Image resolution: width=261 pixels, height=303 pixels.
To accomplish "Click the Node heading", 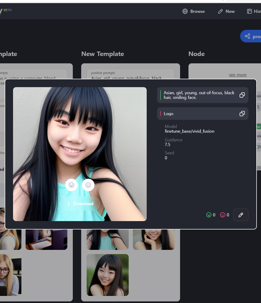I will (x=197, y=54).
